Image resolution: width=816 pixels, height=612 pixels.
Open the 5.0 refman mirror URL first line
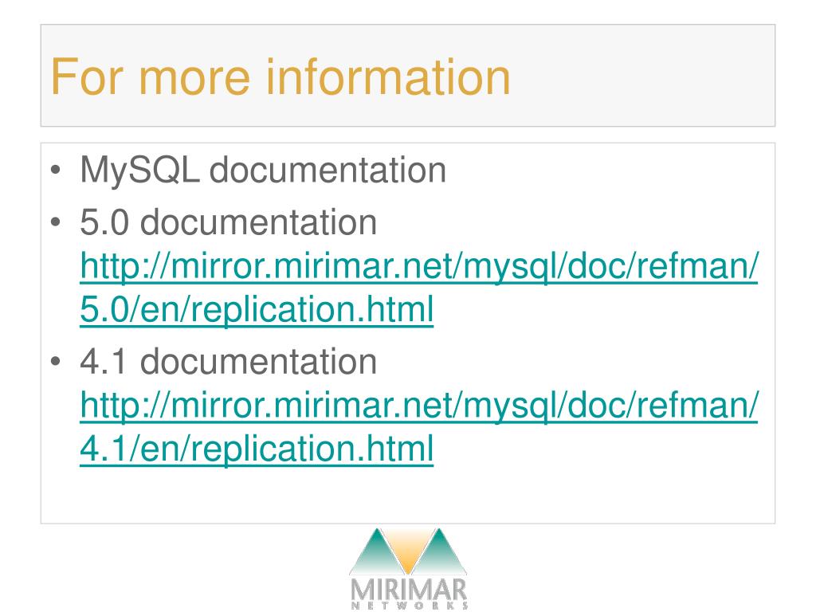click(419, 266)
